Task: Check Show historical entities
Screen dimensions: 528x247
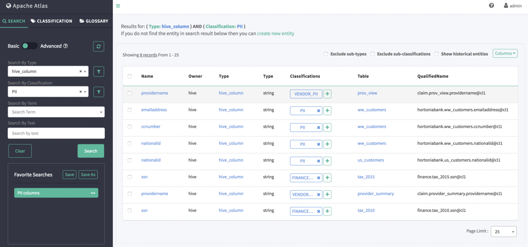Action: pos(437,54)
